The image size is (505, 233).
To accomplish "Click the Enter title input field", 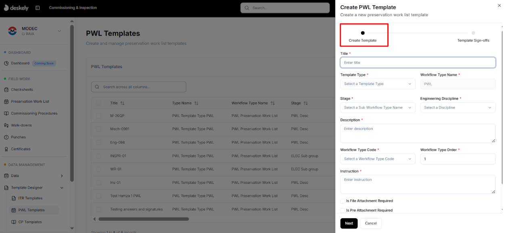I will 417,62.
